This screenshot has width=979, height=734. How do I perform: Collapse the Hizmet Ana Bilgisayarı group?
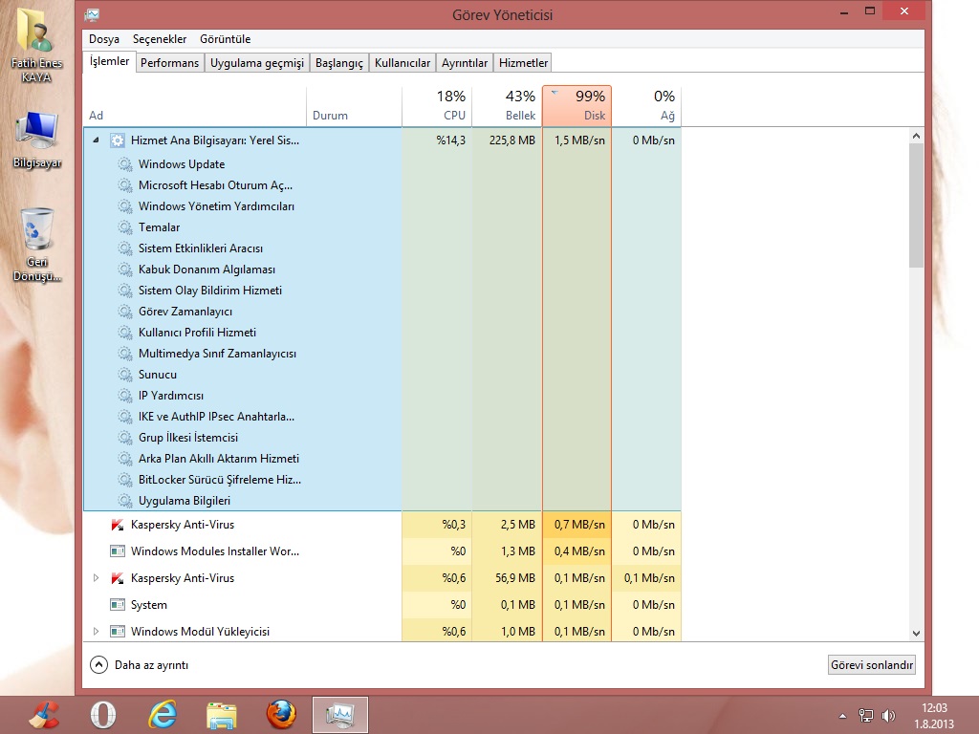coord(96,140)
